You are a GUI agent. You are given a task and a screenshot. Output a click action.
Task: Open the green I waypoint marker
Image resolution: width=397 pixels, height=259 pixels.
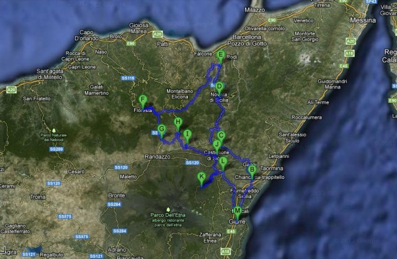click(187, 134)
